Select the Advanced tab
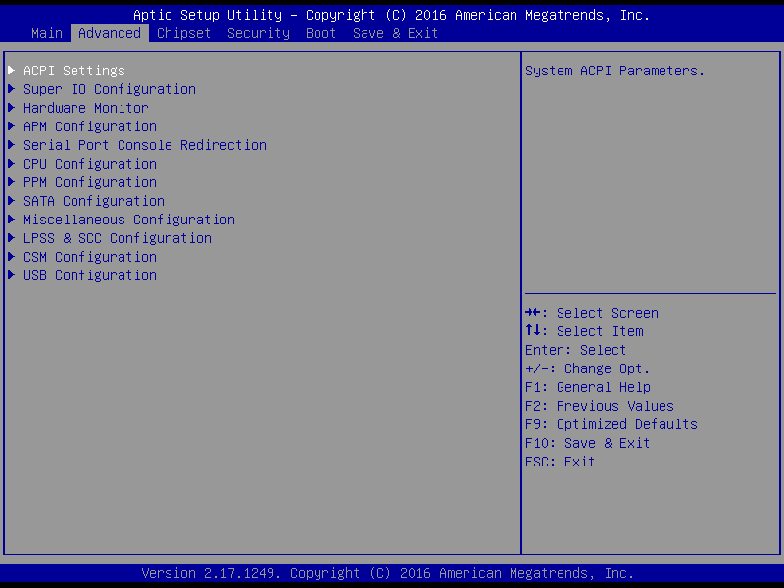The height and width of the screenshot is (588, 784). 110,33
